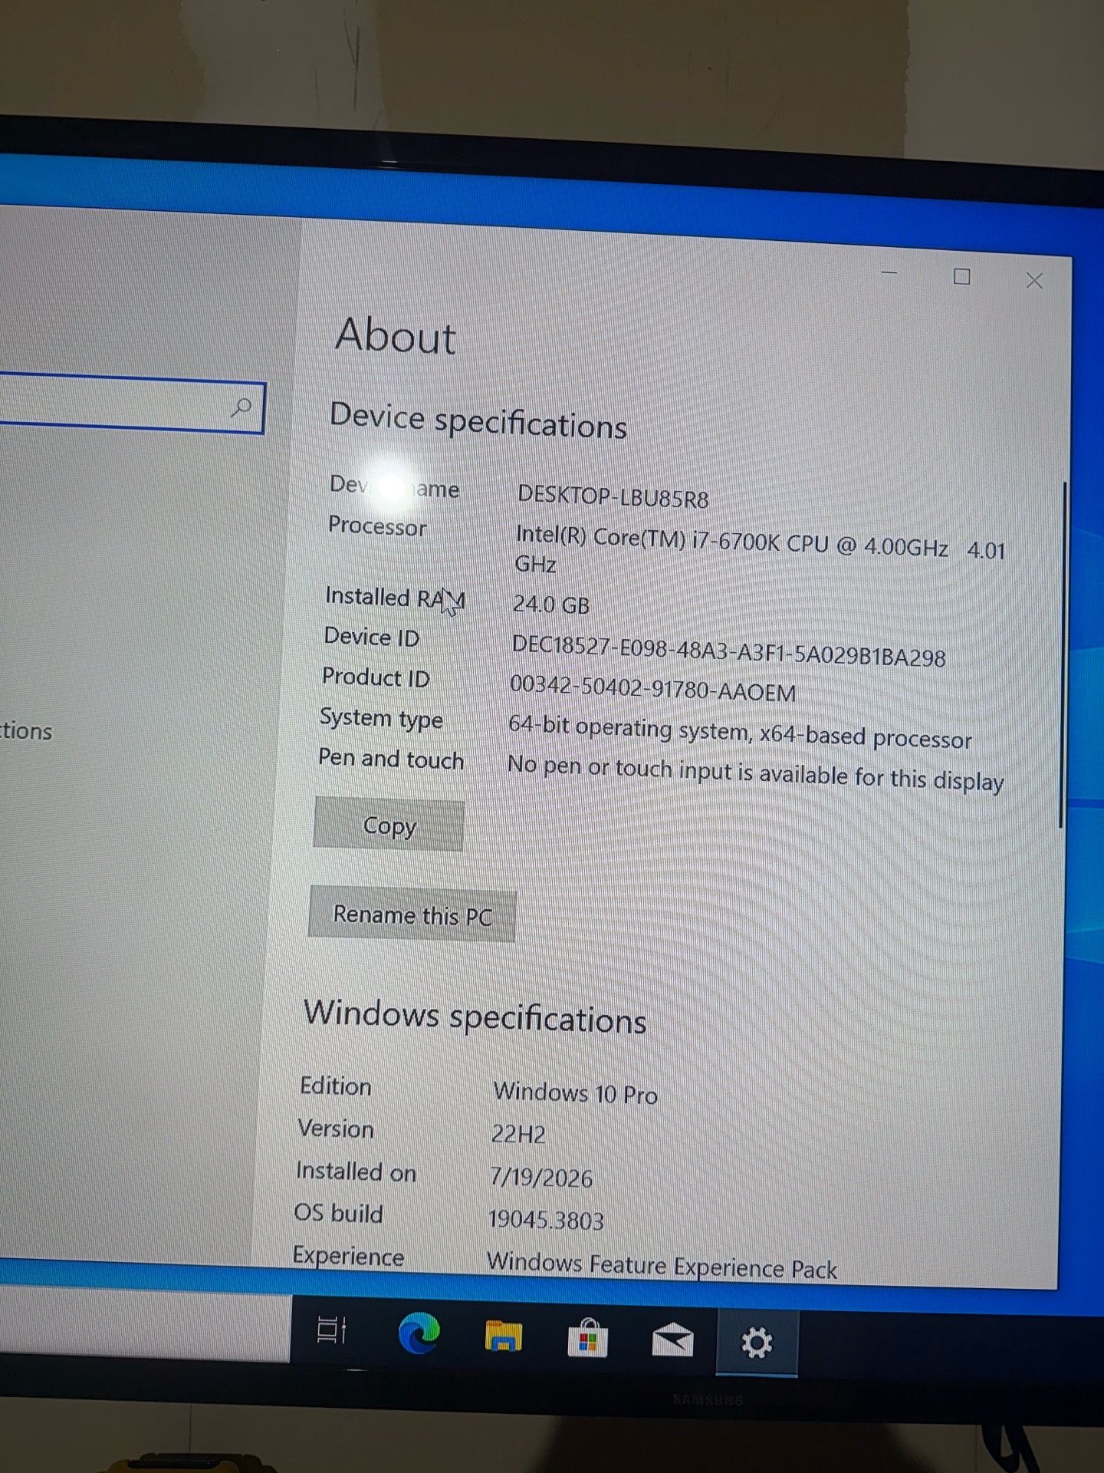Select the Settings gear on the taskbar
The width and height of the screenshot is (1104, 1473).
pos(757,1343)
